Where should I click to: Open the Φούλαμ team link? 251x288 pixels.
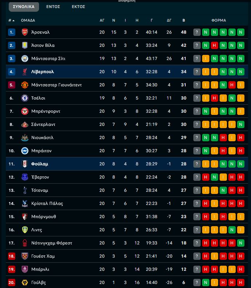tap(40, 164)
